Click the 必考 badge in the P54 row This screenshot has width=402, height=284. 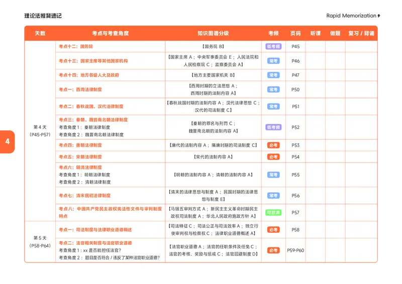273,157
